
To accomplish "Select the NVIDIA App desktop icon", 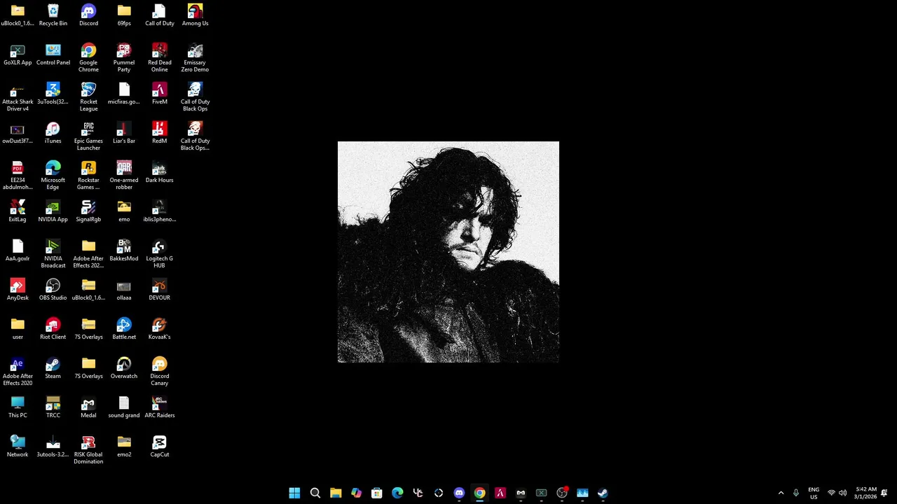I will (53, 211).
